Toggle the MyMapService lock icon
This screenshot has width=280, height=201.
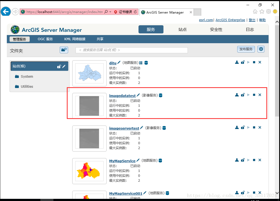243,160
